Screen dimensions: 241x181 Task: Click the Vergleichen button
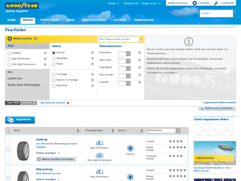point(20,120)
